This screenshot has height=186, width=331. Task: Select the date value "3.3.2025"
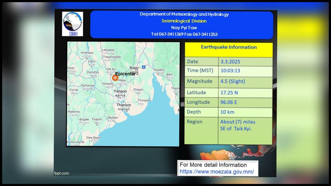pos(230,62)
